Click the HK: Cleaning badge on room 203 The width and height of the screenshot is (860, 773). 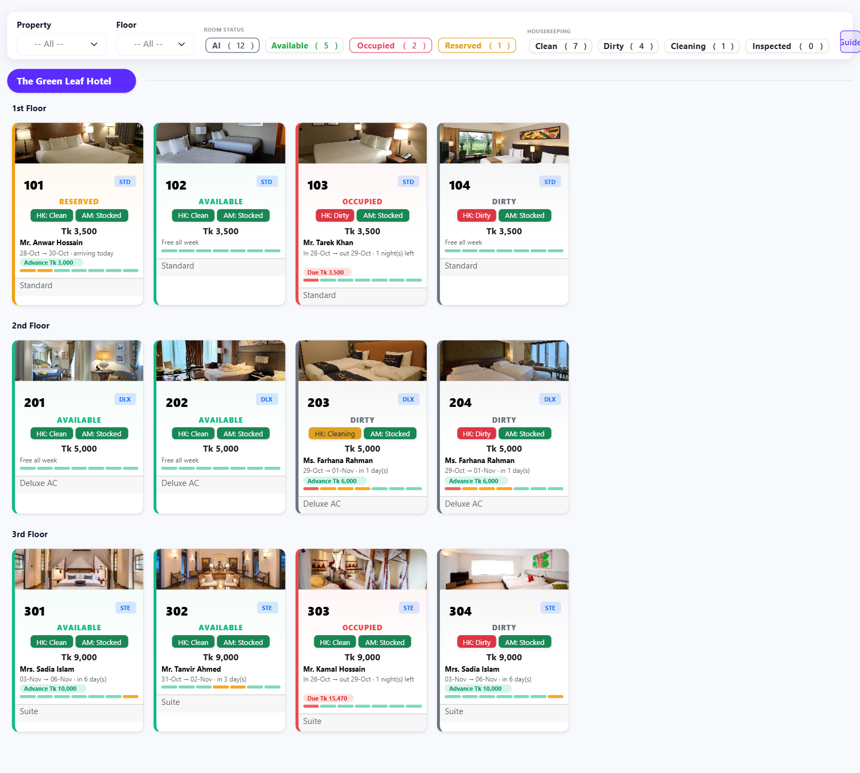(x=335, y=434)
